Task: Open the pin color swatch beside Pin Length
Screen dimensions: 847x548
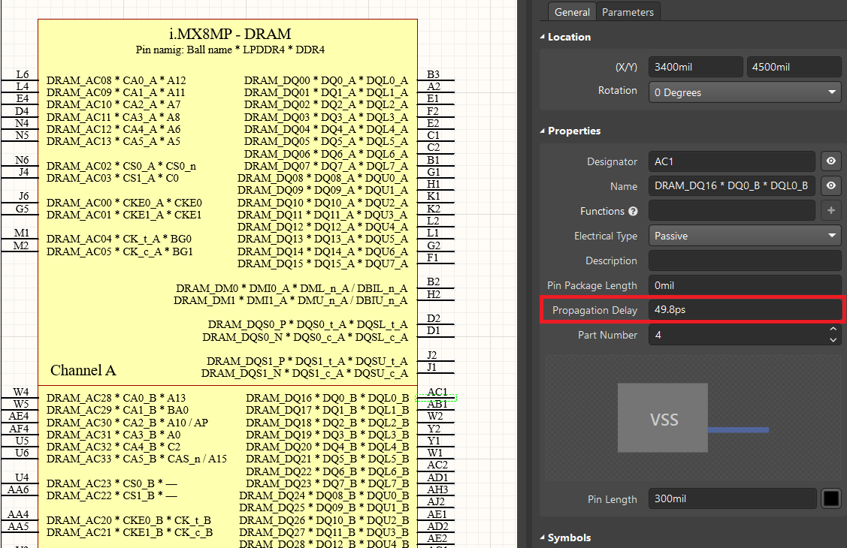Action: coord(831,498)
